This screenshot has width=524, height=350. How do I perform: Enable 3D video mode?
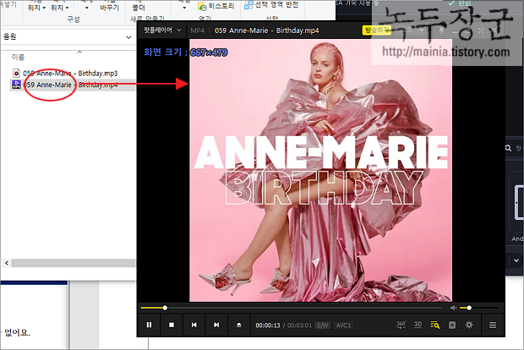point(418,325)
